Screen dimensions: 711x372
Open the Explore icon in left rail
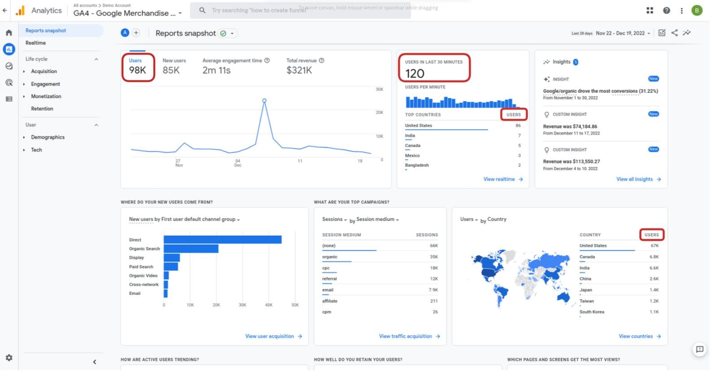9,66
